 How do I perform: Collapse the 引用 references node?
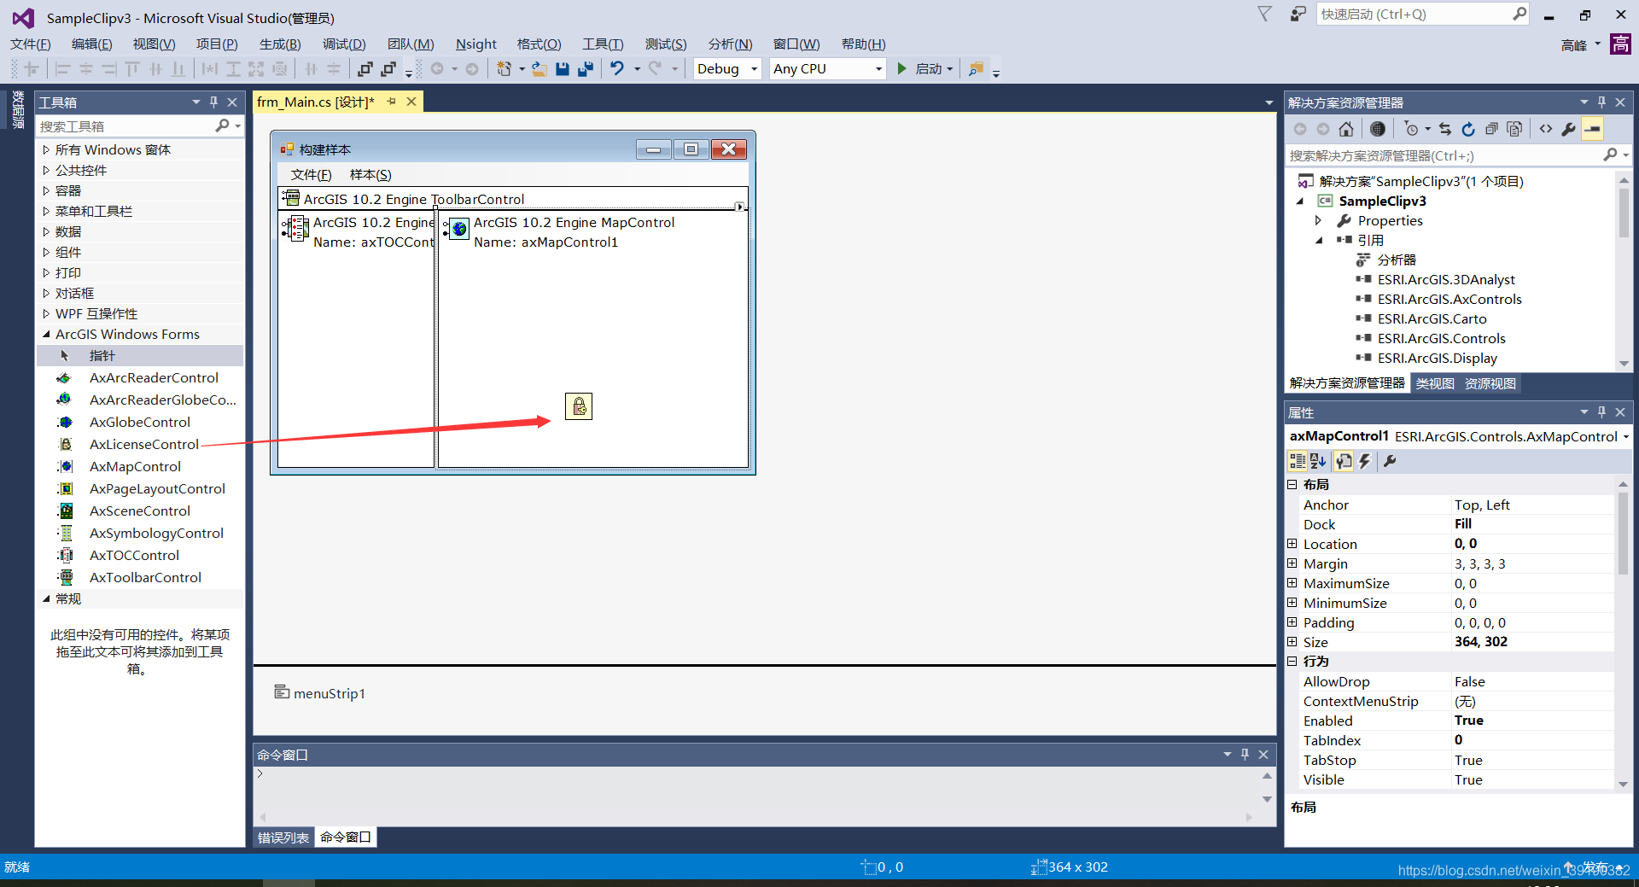tap(1318, 240)
